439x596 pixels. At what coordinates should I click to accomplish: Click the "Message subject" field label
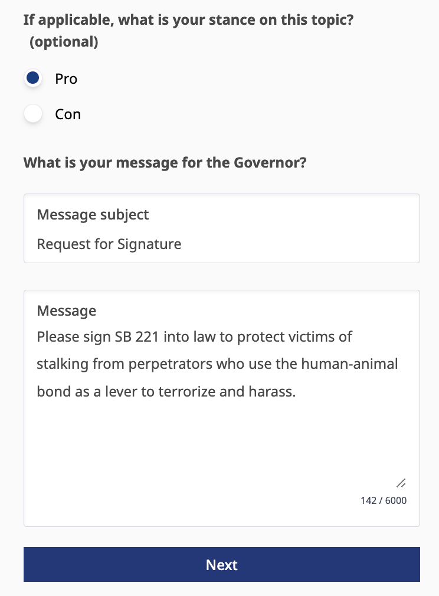(x=93, y=215)
